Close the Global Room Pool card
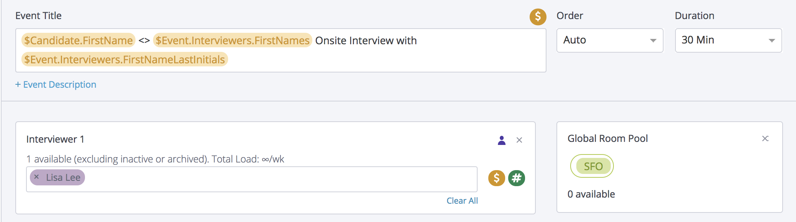Screen dimensions: 796x222 765,138
